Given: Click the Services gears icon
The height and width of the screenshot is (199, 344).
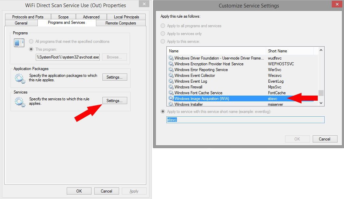Looking at the screenshot, I should point(20,102).
